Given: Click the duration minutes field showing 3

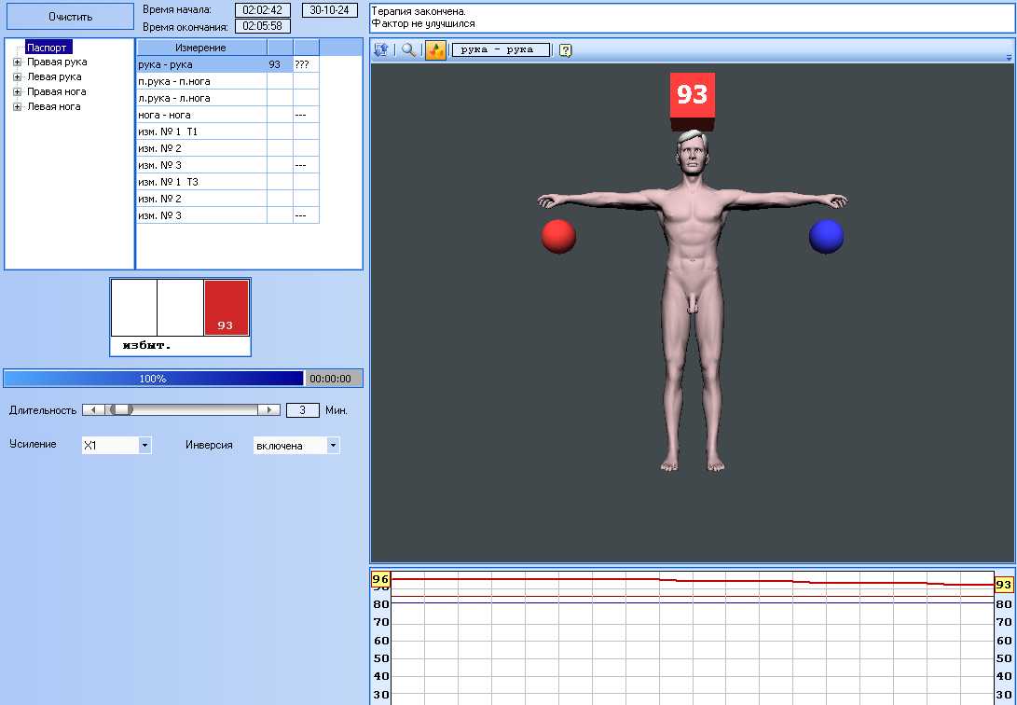Looking at the screenshot, I should (302, 410).
